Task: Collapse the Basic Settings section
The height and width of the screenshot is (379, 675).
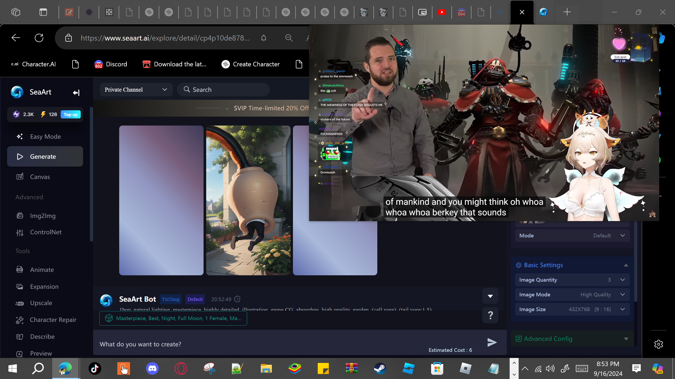Action: coord(626,265)
